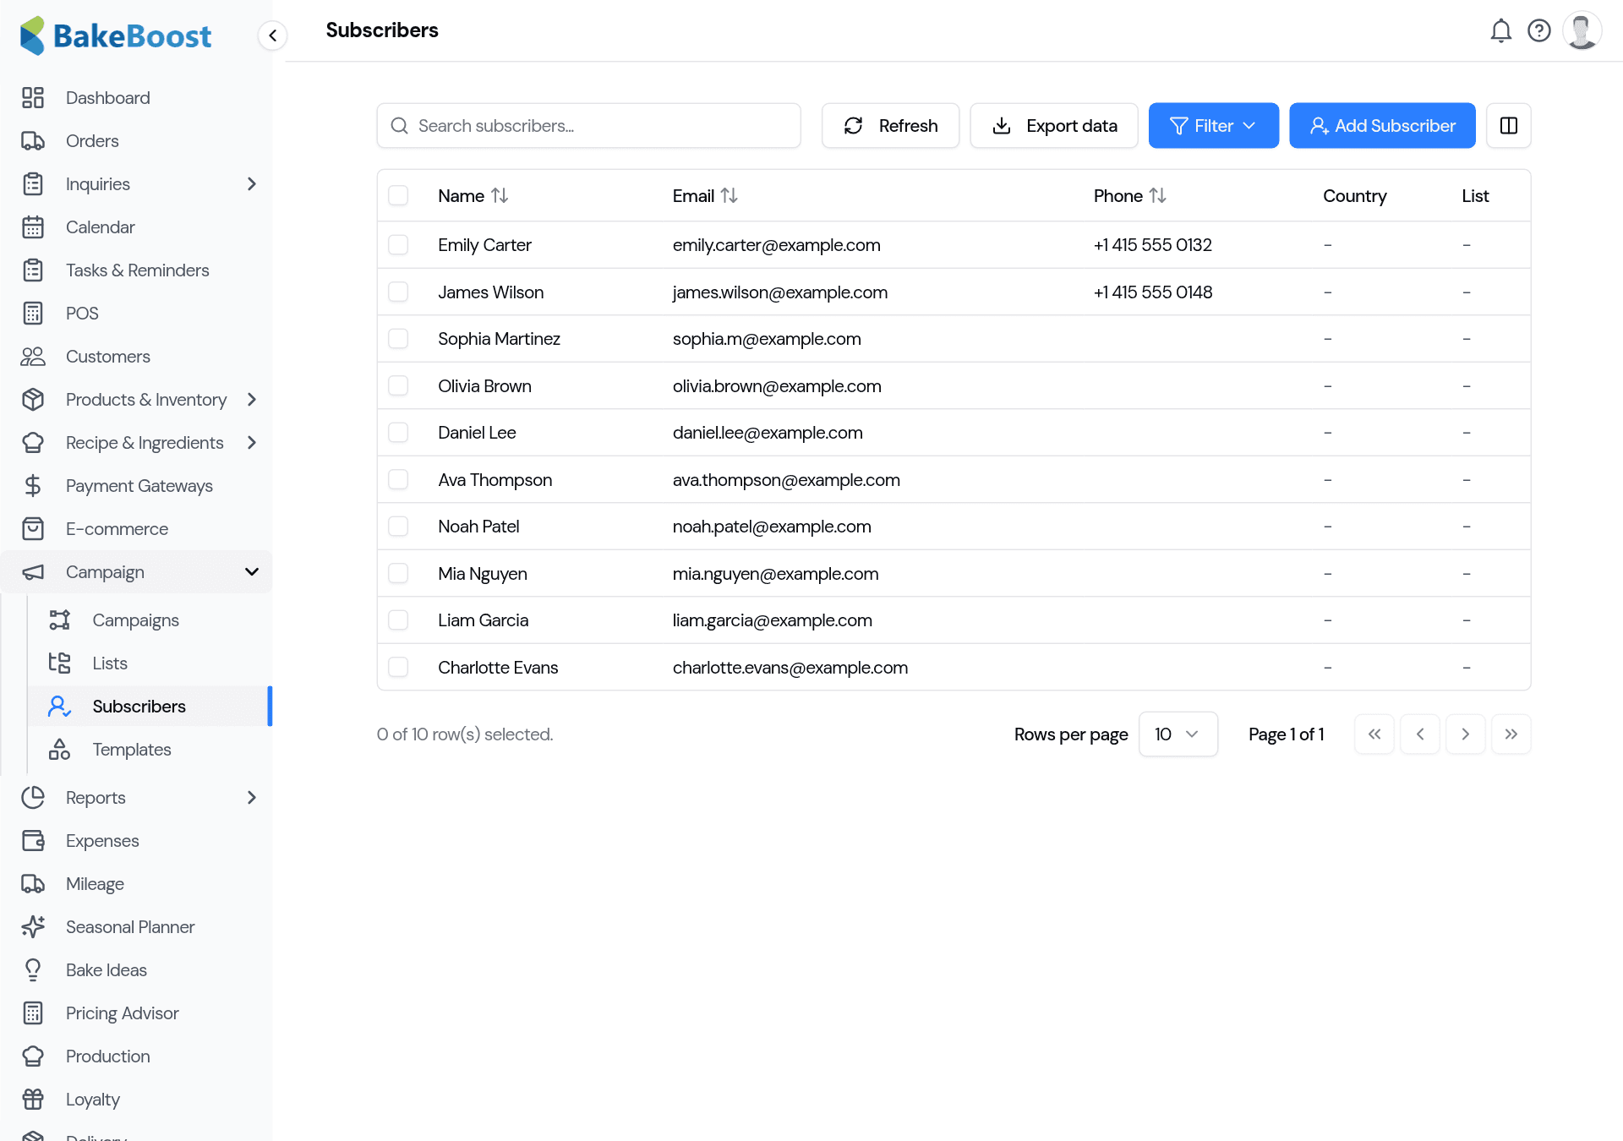The width and height of the screenshot is (1623, 1141).
Task: Click the BakeBoost logo
Action: tap(117, 35)
